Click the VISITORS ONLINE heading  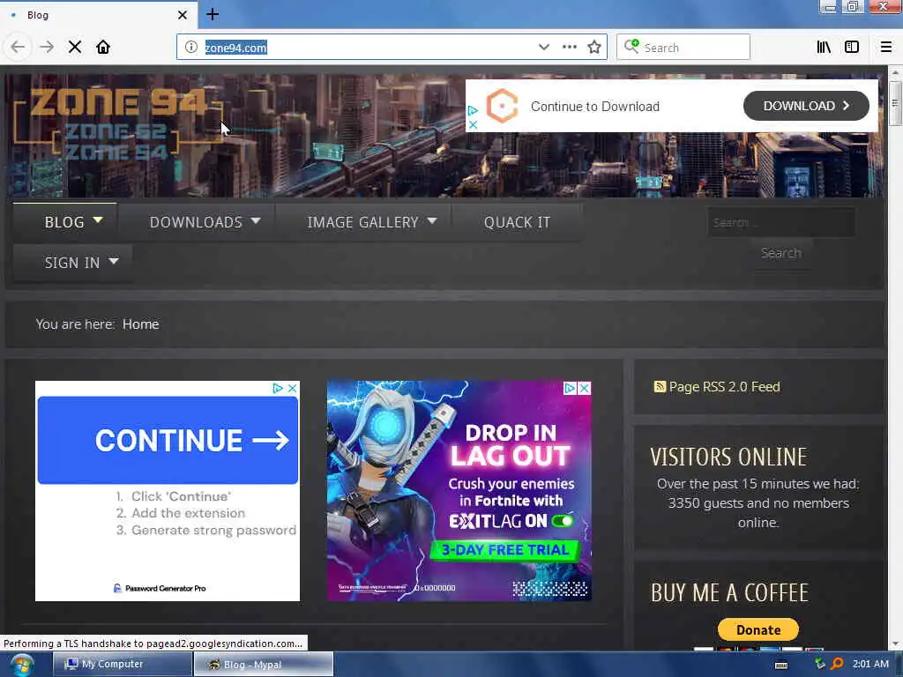tap(728, 458)
